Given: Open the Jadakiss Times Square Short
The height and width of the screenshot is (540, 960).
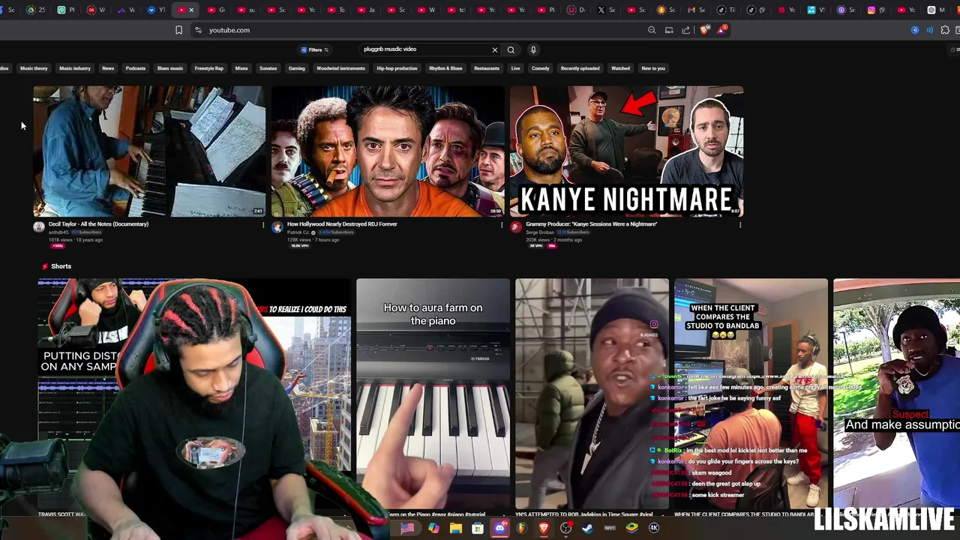Looking at the screenshot, I should click(592, 394).
